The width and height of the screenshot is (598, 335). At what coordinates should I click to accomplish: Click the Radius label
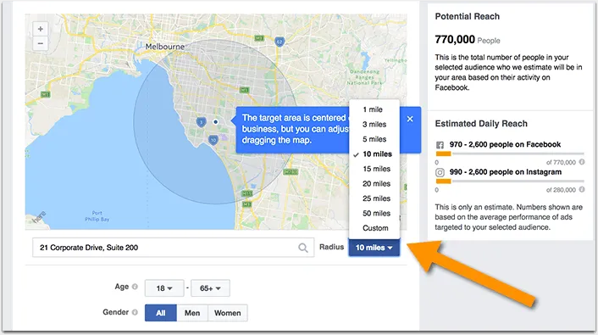click(331, 247)
